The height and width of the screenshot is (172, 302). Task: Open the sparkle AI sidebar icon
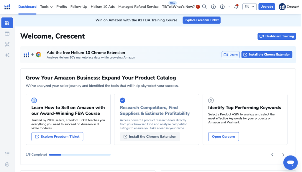[7, 55]
